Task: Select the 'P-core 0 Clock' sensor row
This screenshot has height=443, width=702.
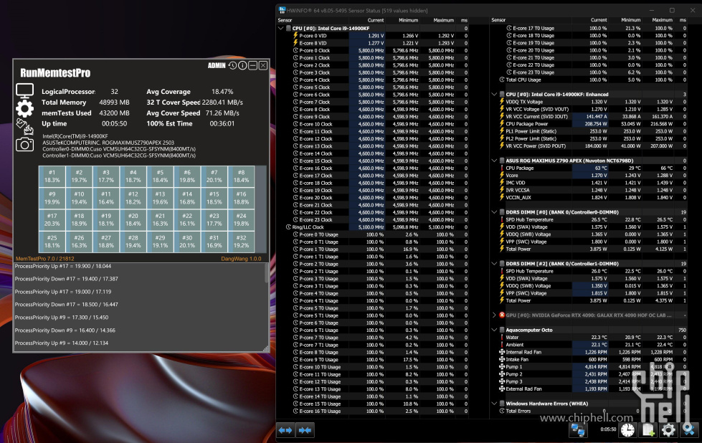Action: [373, 51]
